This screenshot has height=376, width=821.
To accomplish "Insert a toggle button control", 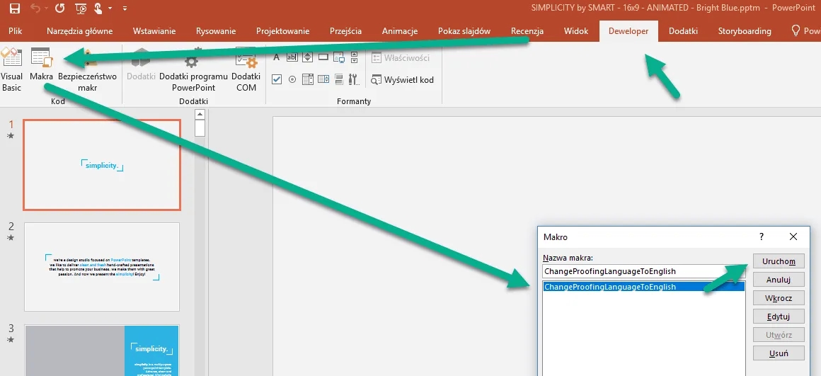I will [339, 79].
